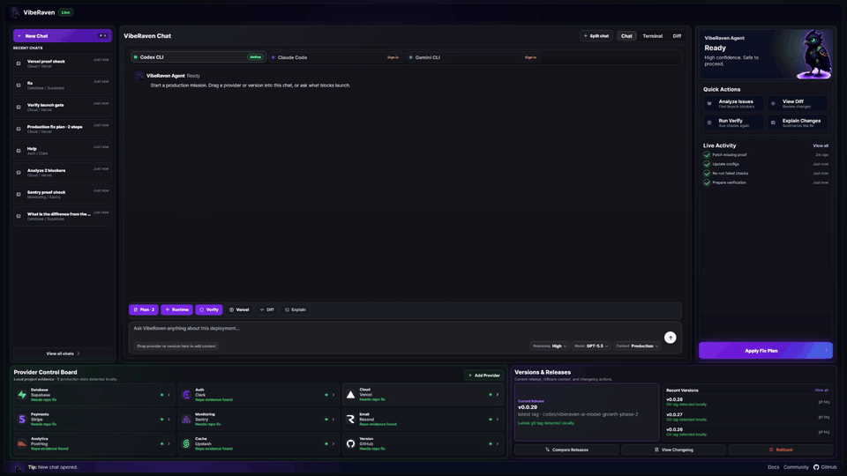Open the Context Production dropdown
The width and height of the screenshot is (847, 476).
(637, 346)
